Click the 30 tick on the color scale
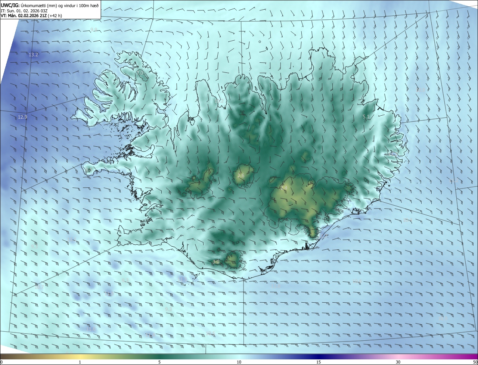Image resolution: width=478 pixels, height=365 pixels. [398, 362]
